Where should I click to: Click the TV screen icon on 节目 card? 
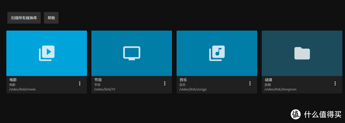click(x=132, y=53)
